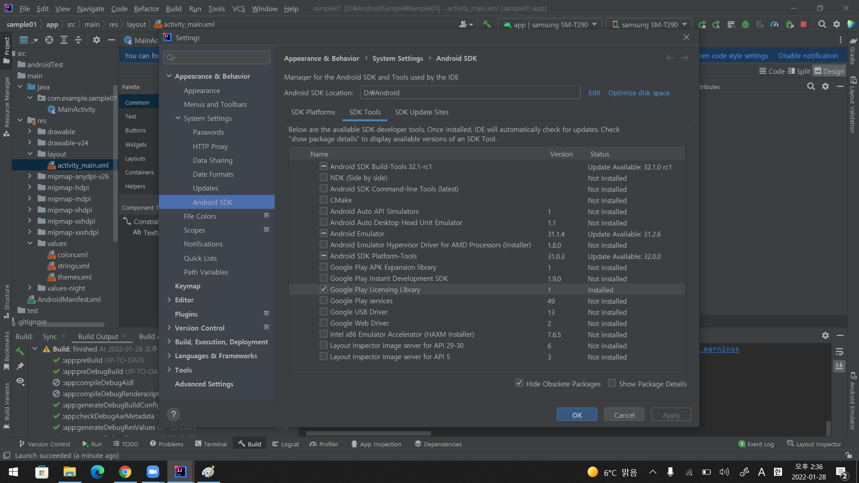Click the Select Opened File target icon
This screenshot has width=859, height=483.
pyautogui.click(x=49, y=40)
